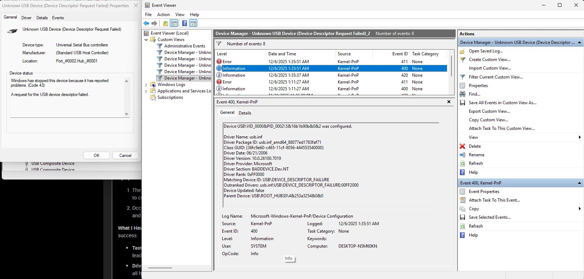The image size is (584, 279).
Task: Click the Source column header
Action: [354, 54]
